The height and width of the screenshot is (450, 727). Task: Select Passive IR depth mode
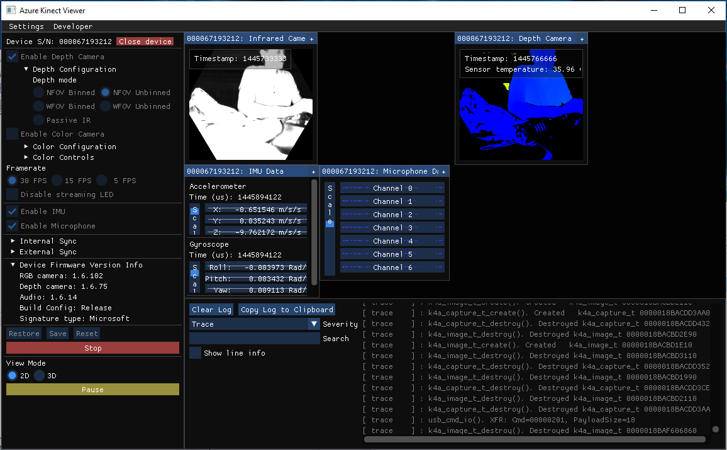tap(38, 120)
